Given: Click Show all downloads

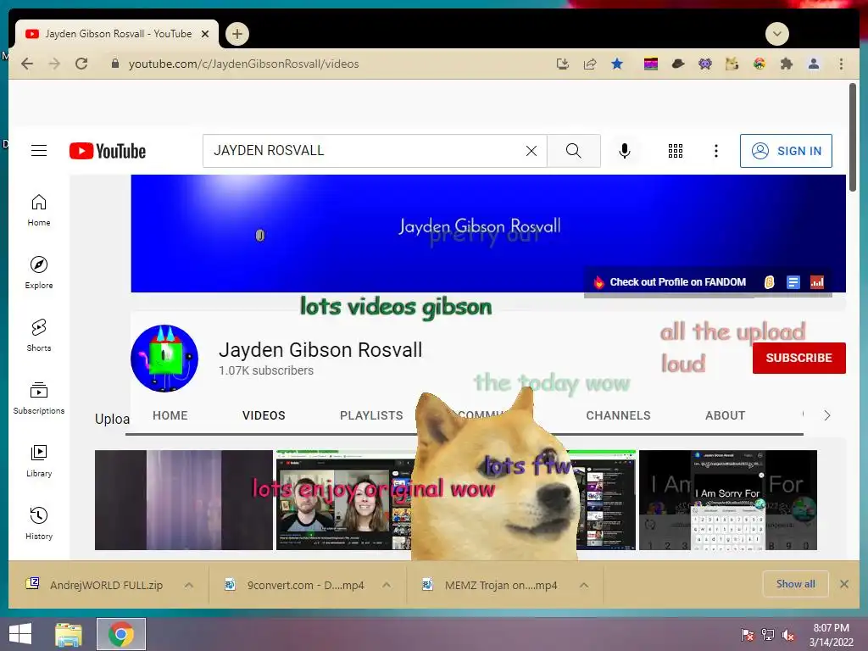Looking at the screenshot, I should click(795, 584).
